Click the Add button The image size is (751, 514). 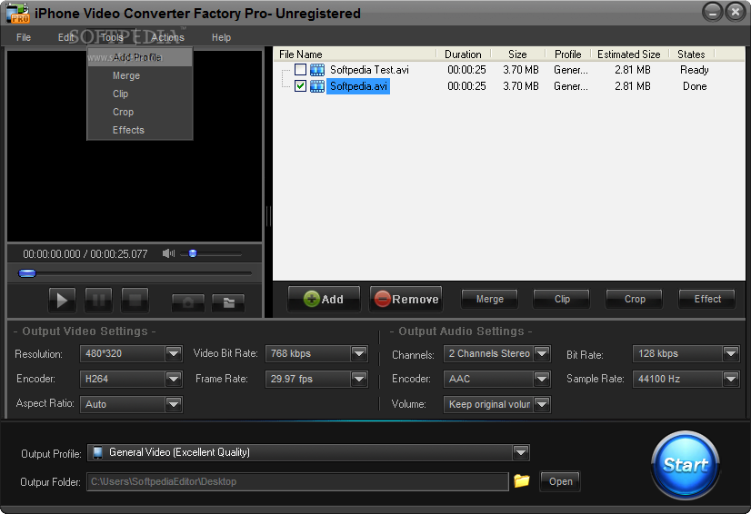point(324,299)
